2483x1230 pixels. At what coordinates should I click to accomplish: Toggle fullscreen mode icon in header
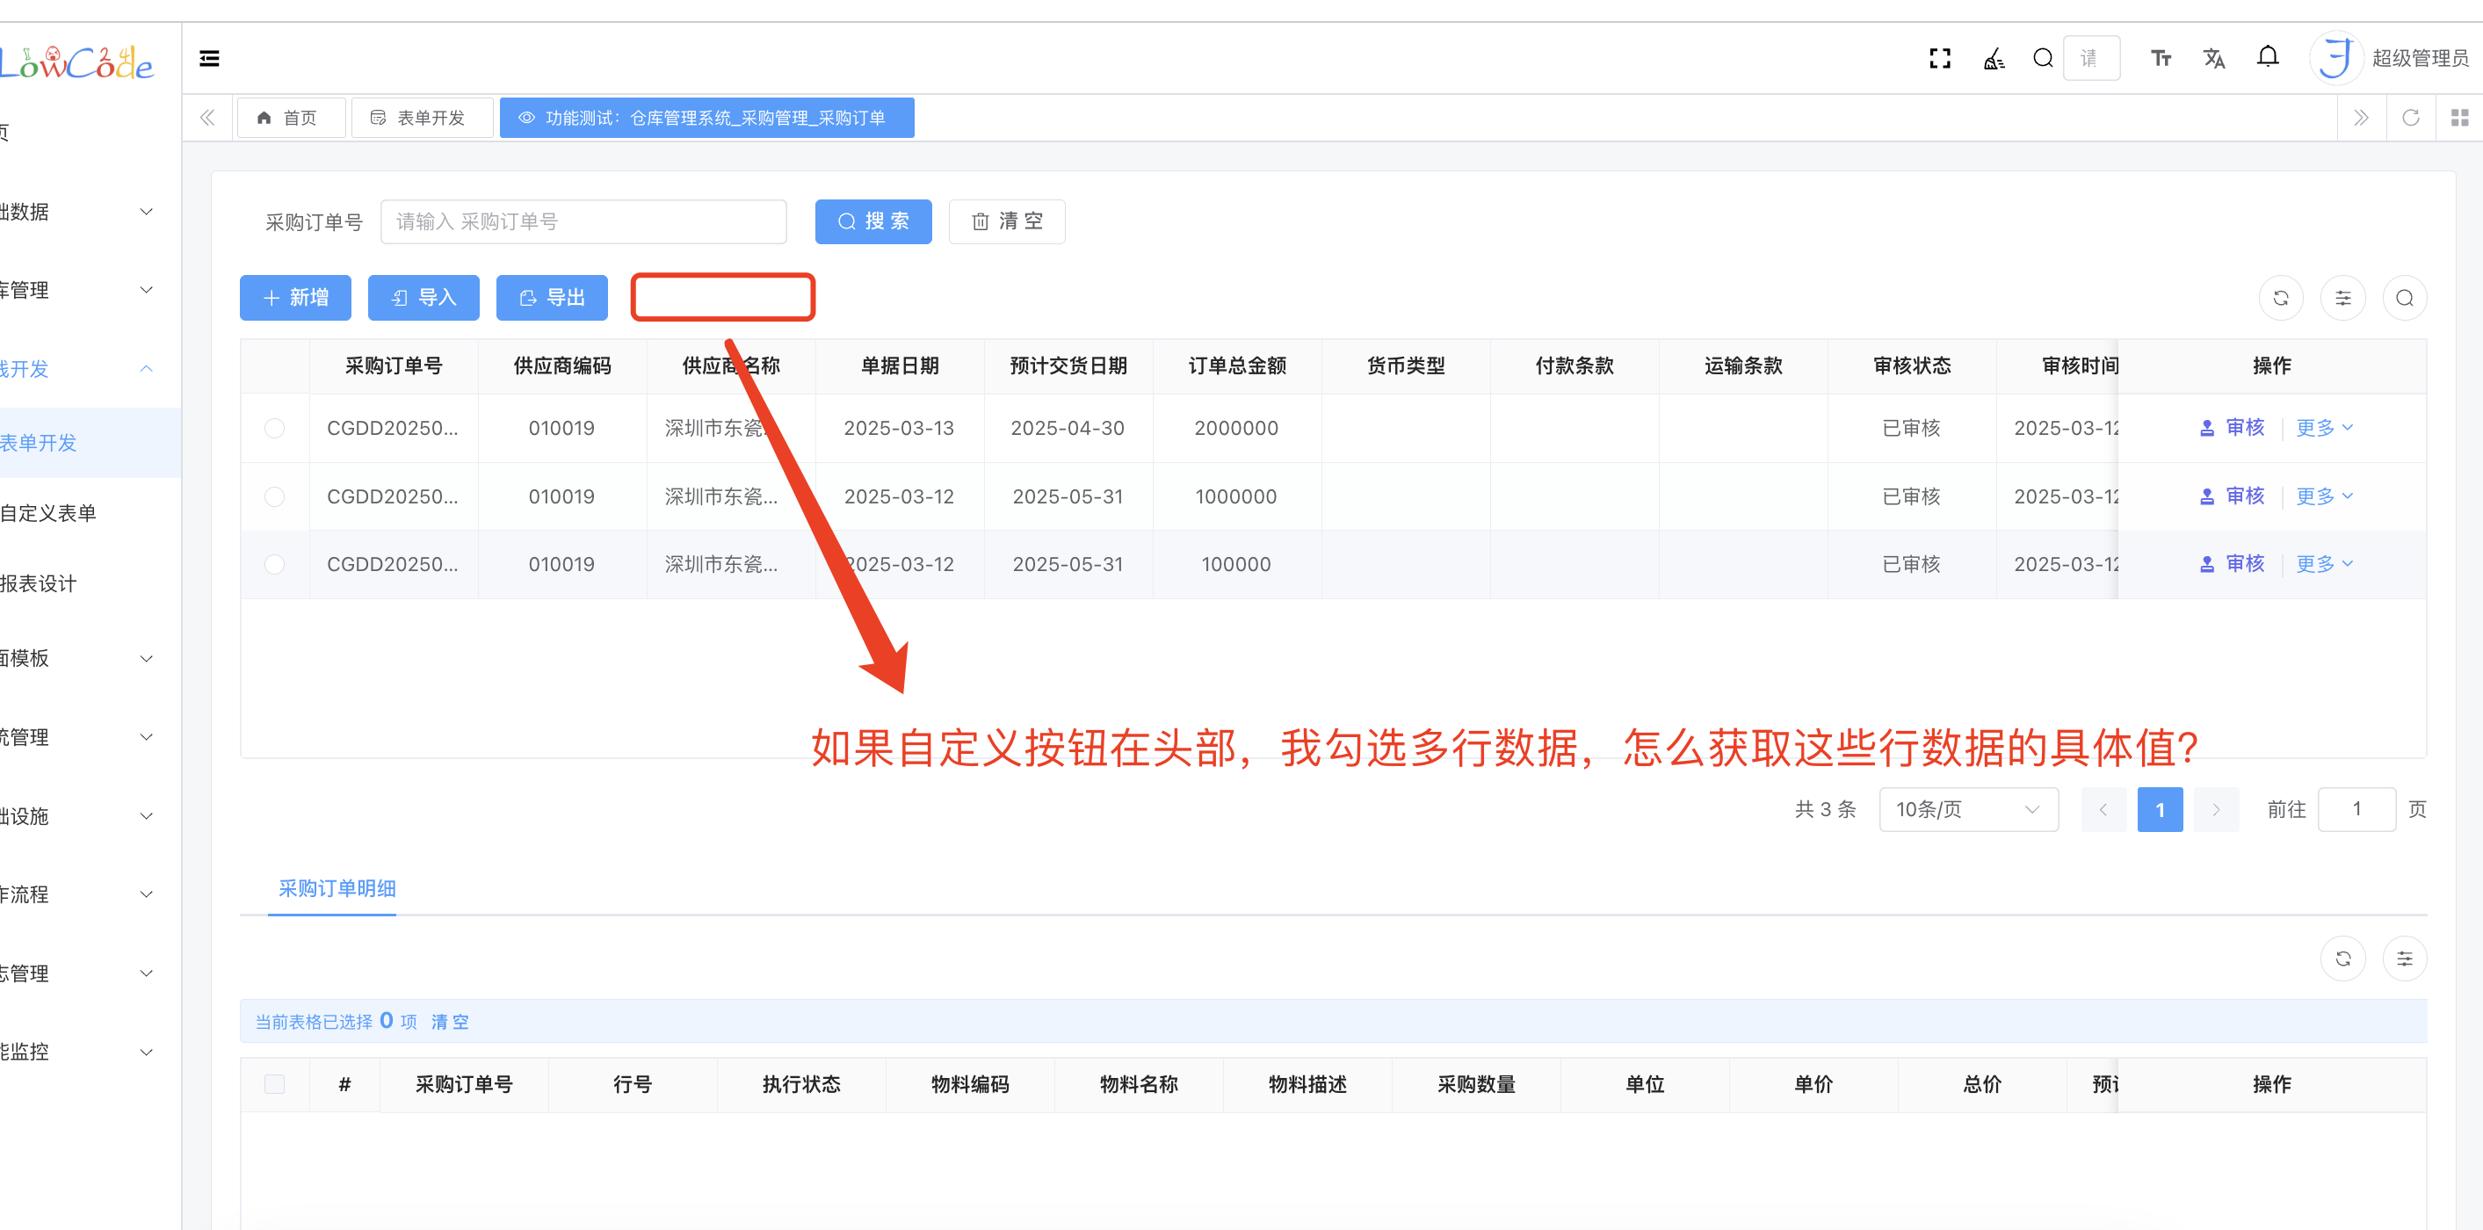click(1939, 59)
